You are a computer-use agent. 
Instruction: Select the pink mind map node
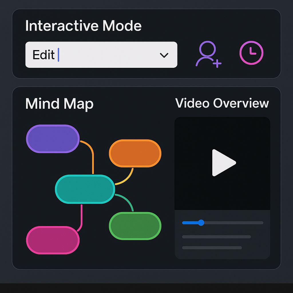point(53,240)
